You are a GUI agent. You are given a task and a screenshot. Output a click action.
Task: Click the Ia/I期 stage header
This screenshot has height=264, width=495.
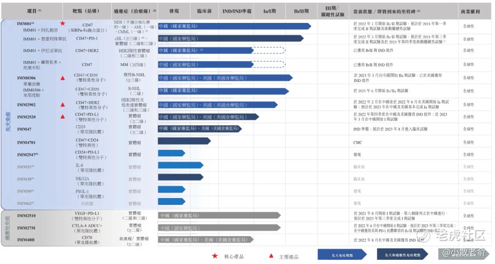pyautogui.click(x=269, y=11)
